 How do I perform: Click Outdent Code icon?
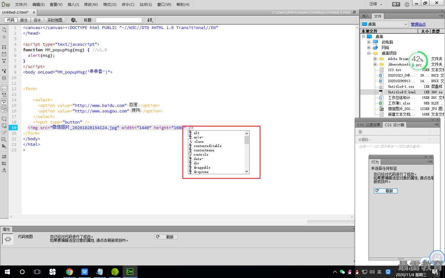tap(4, 163)
